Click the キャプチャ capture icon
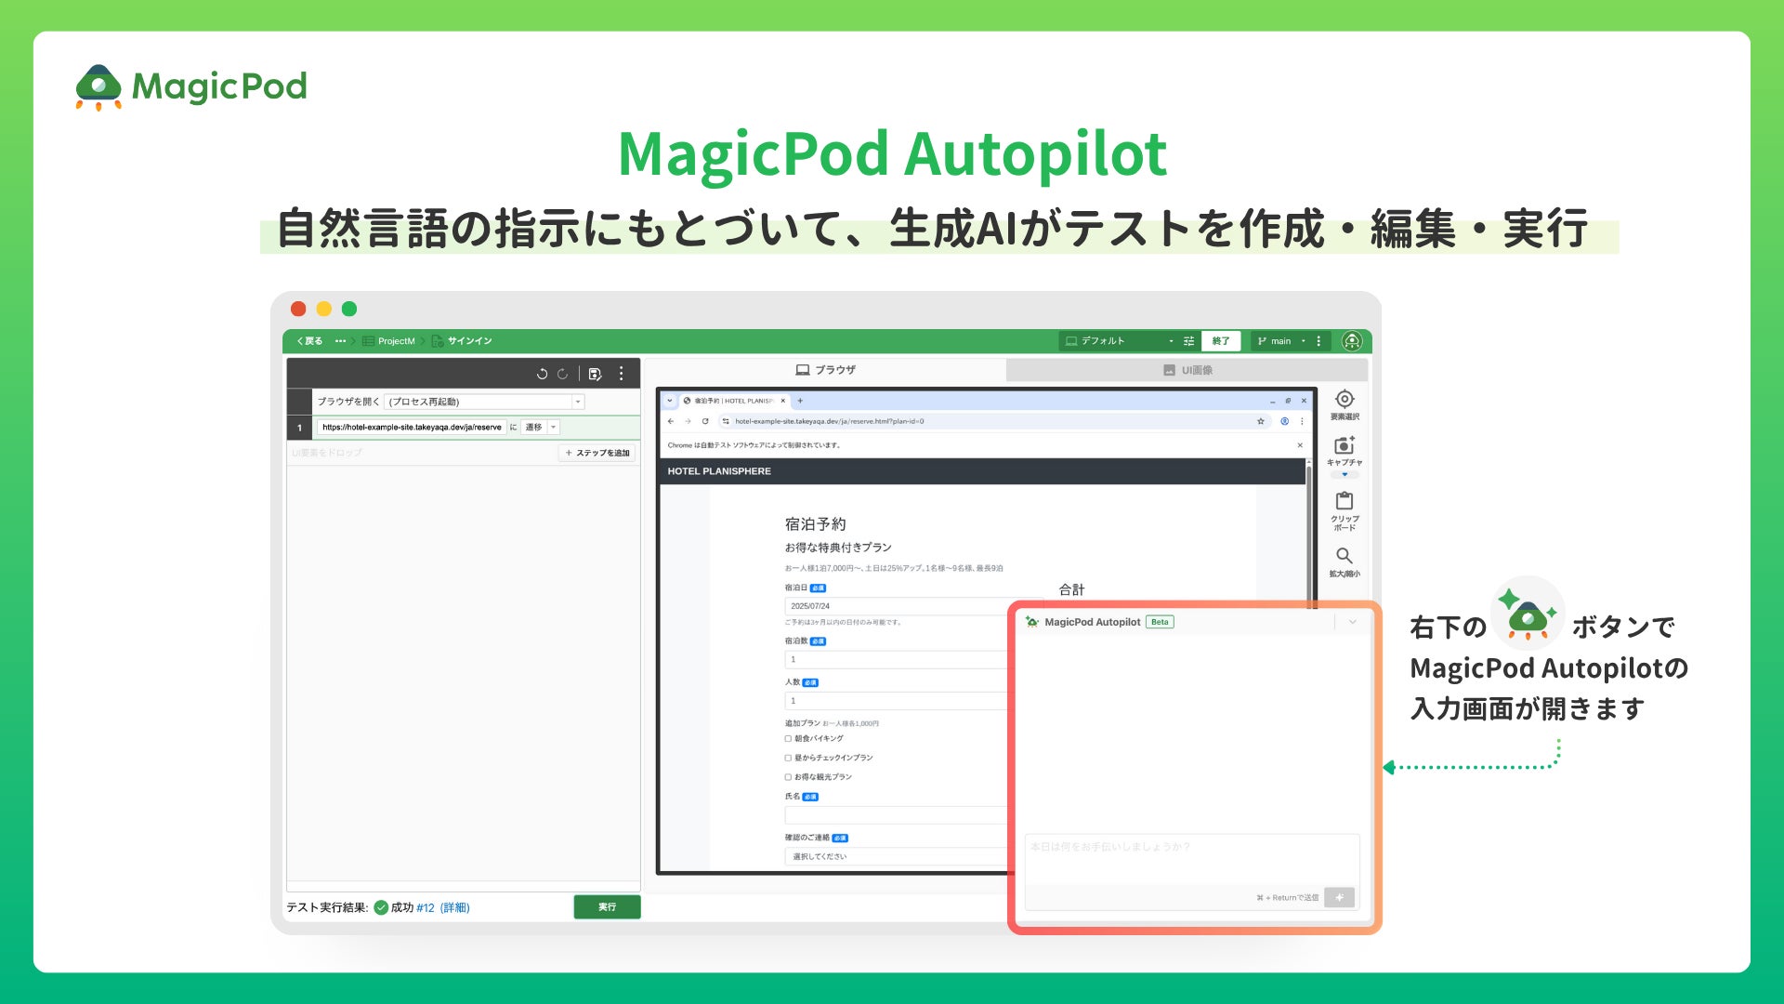Screen dimensions: 1784x1004 (x=1344, y=446)
